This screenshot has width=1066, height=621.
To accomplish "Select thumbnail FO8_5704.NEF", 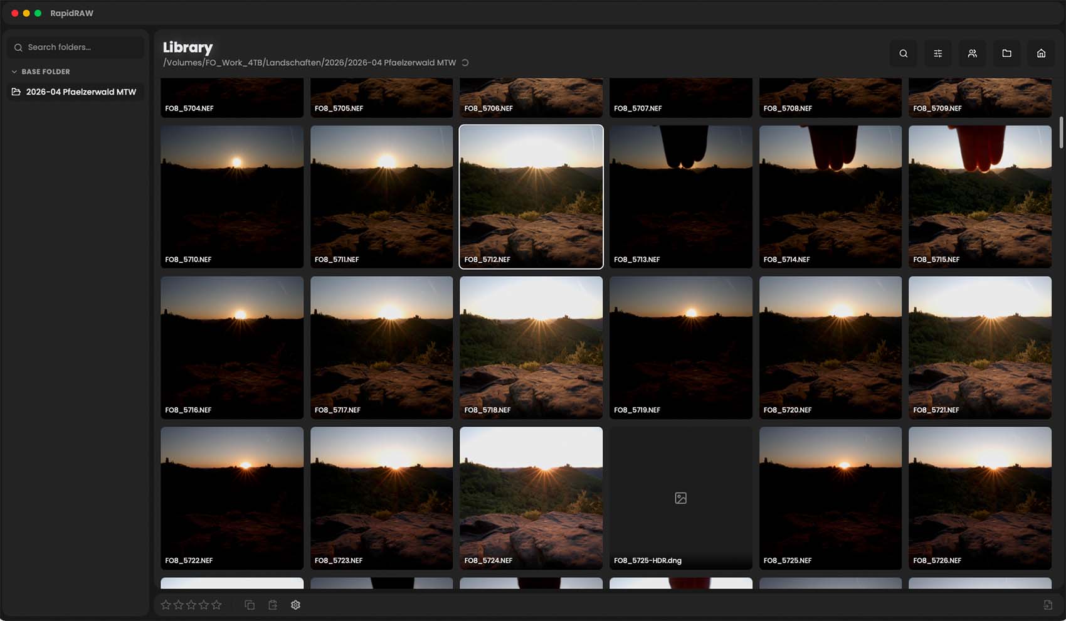I will [232, 97].
